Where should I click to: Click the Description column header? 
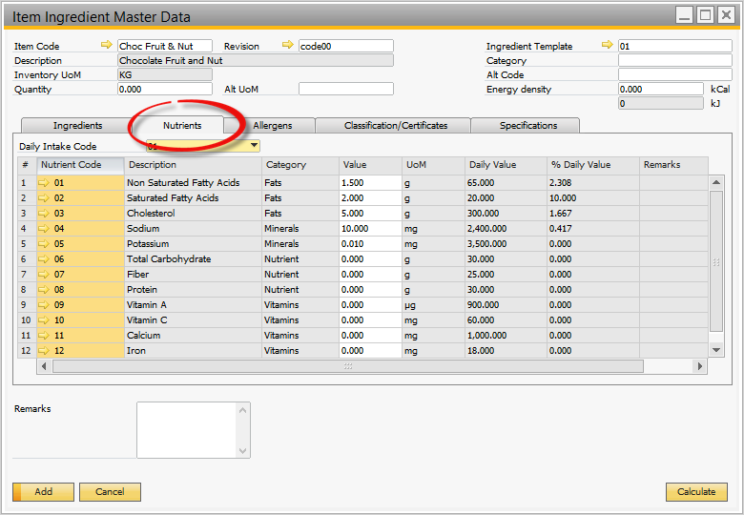(193, 165)
